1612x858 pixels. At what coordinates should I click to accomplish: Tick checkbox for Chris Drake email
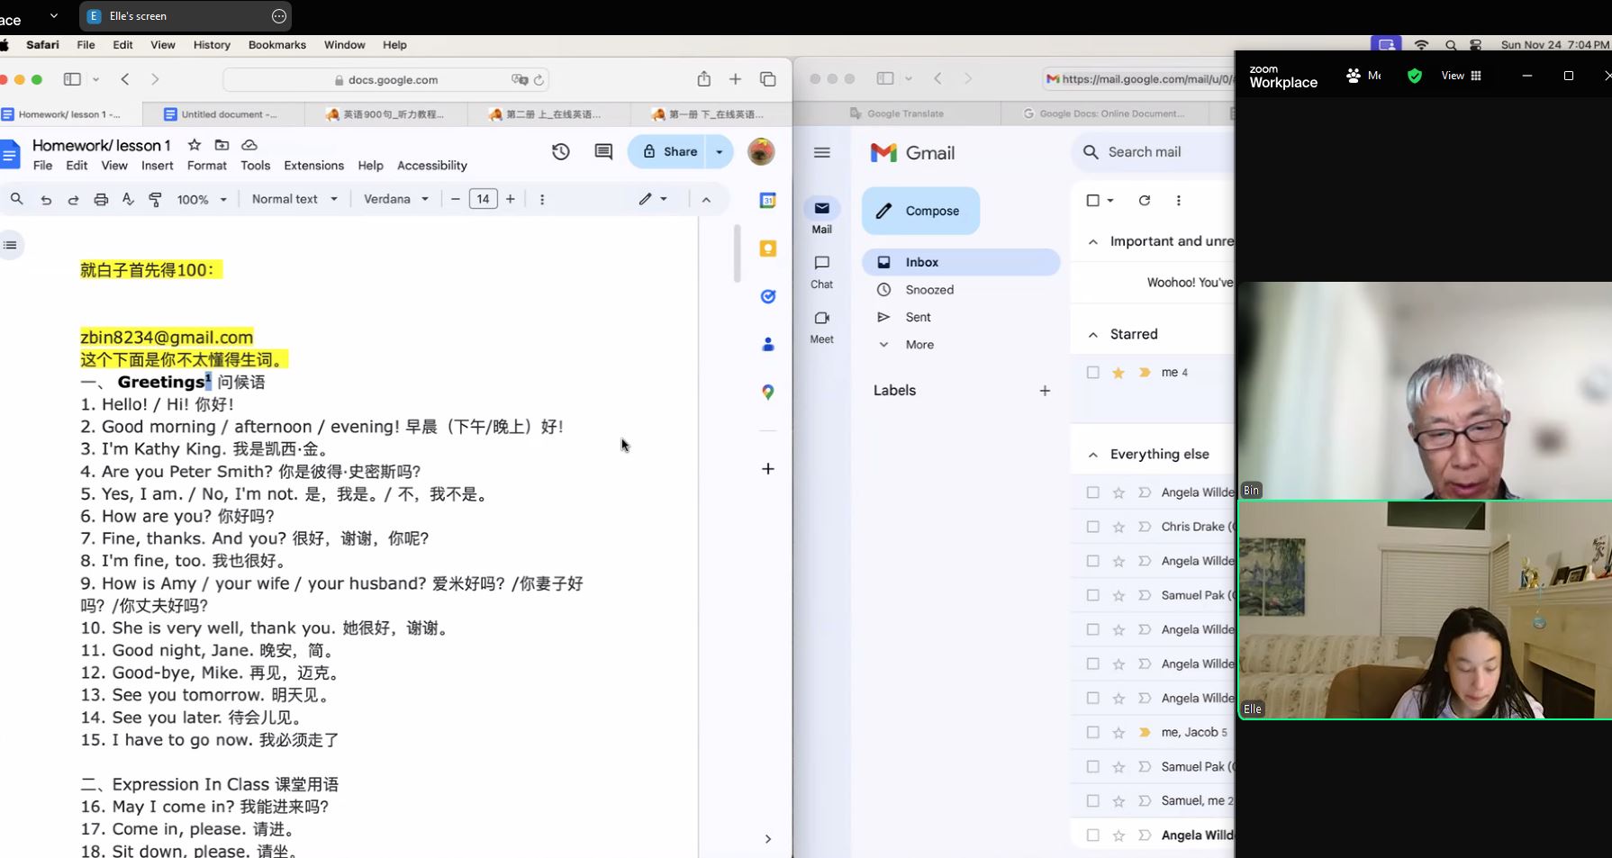coord(1092,527)
